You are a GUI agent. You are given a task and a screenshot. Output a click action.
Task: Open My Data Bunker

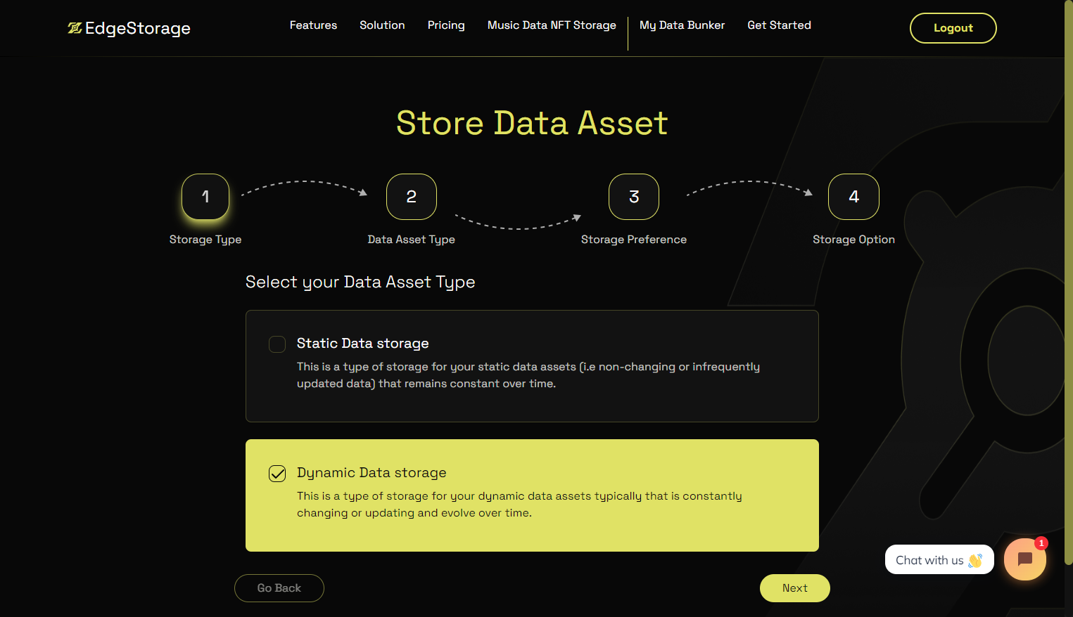(x=682, y=25)
